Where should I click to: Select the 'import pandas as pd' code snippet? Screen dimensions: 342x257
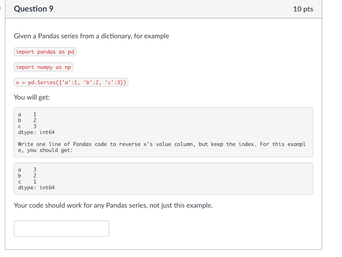(45, 51)
